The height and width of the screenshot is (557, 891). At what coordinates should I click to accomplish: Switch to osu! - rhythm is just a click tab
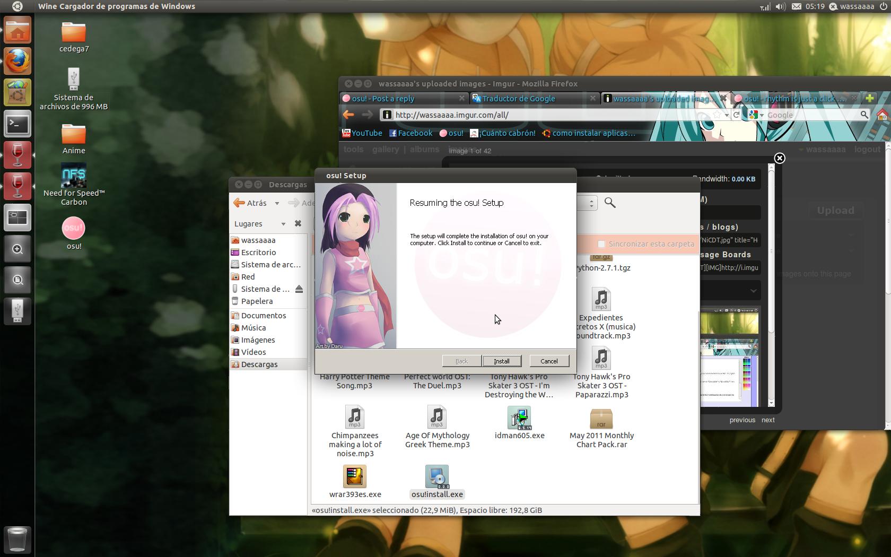click(x=796, y=98)
